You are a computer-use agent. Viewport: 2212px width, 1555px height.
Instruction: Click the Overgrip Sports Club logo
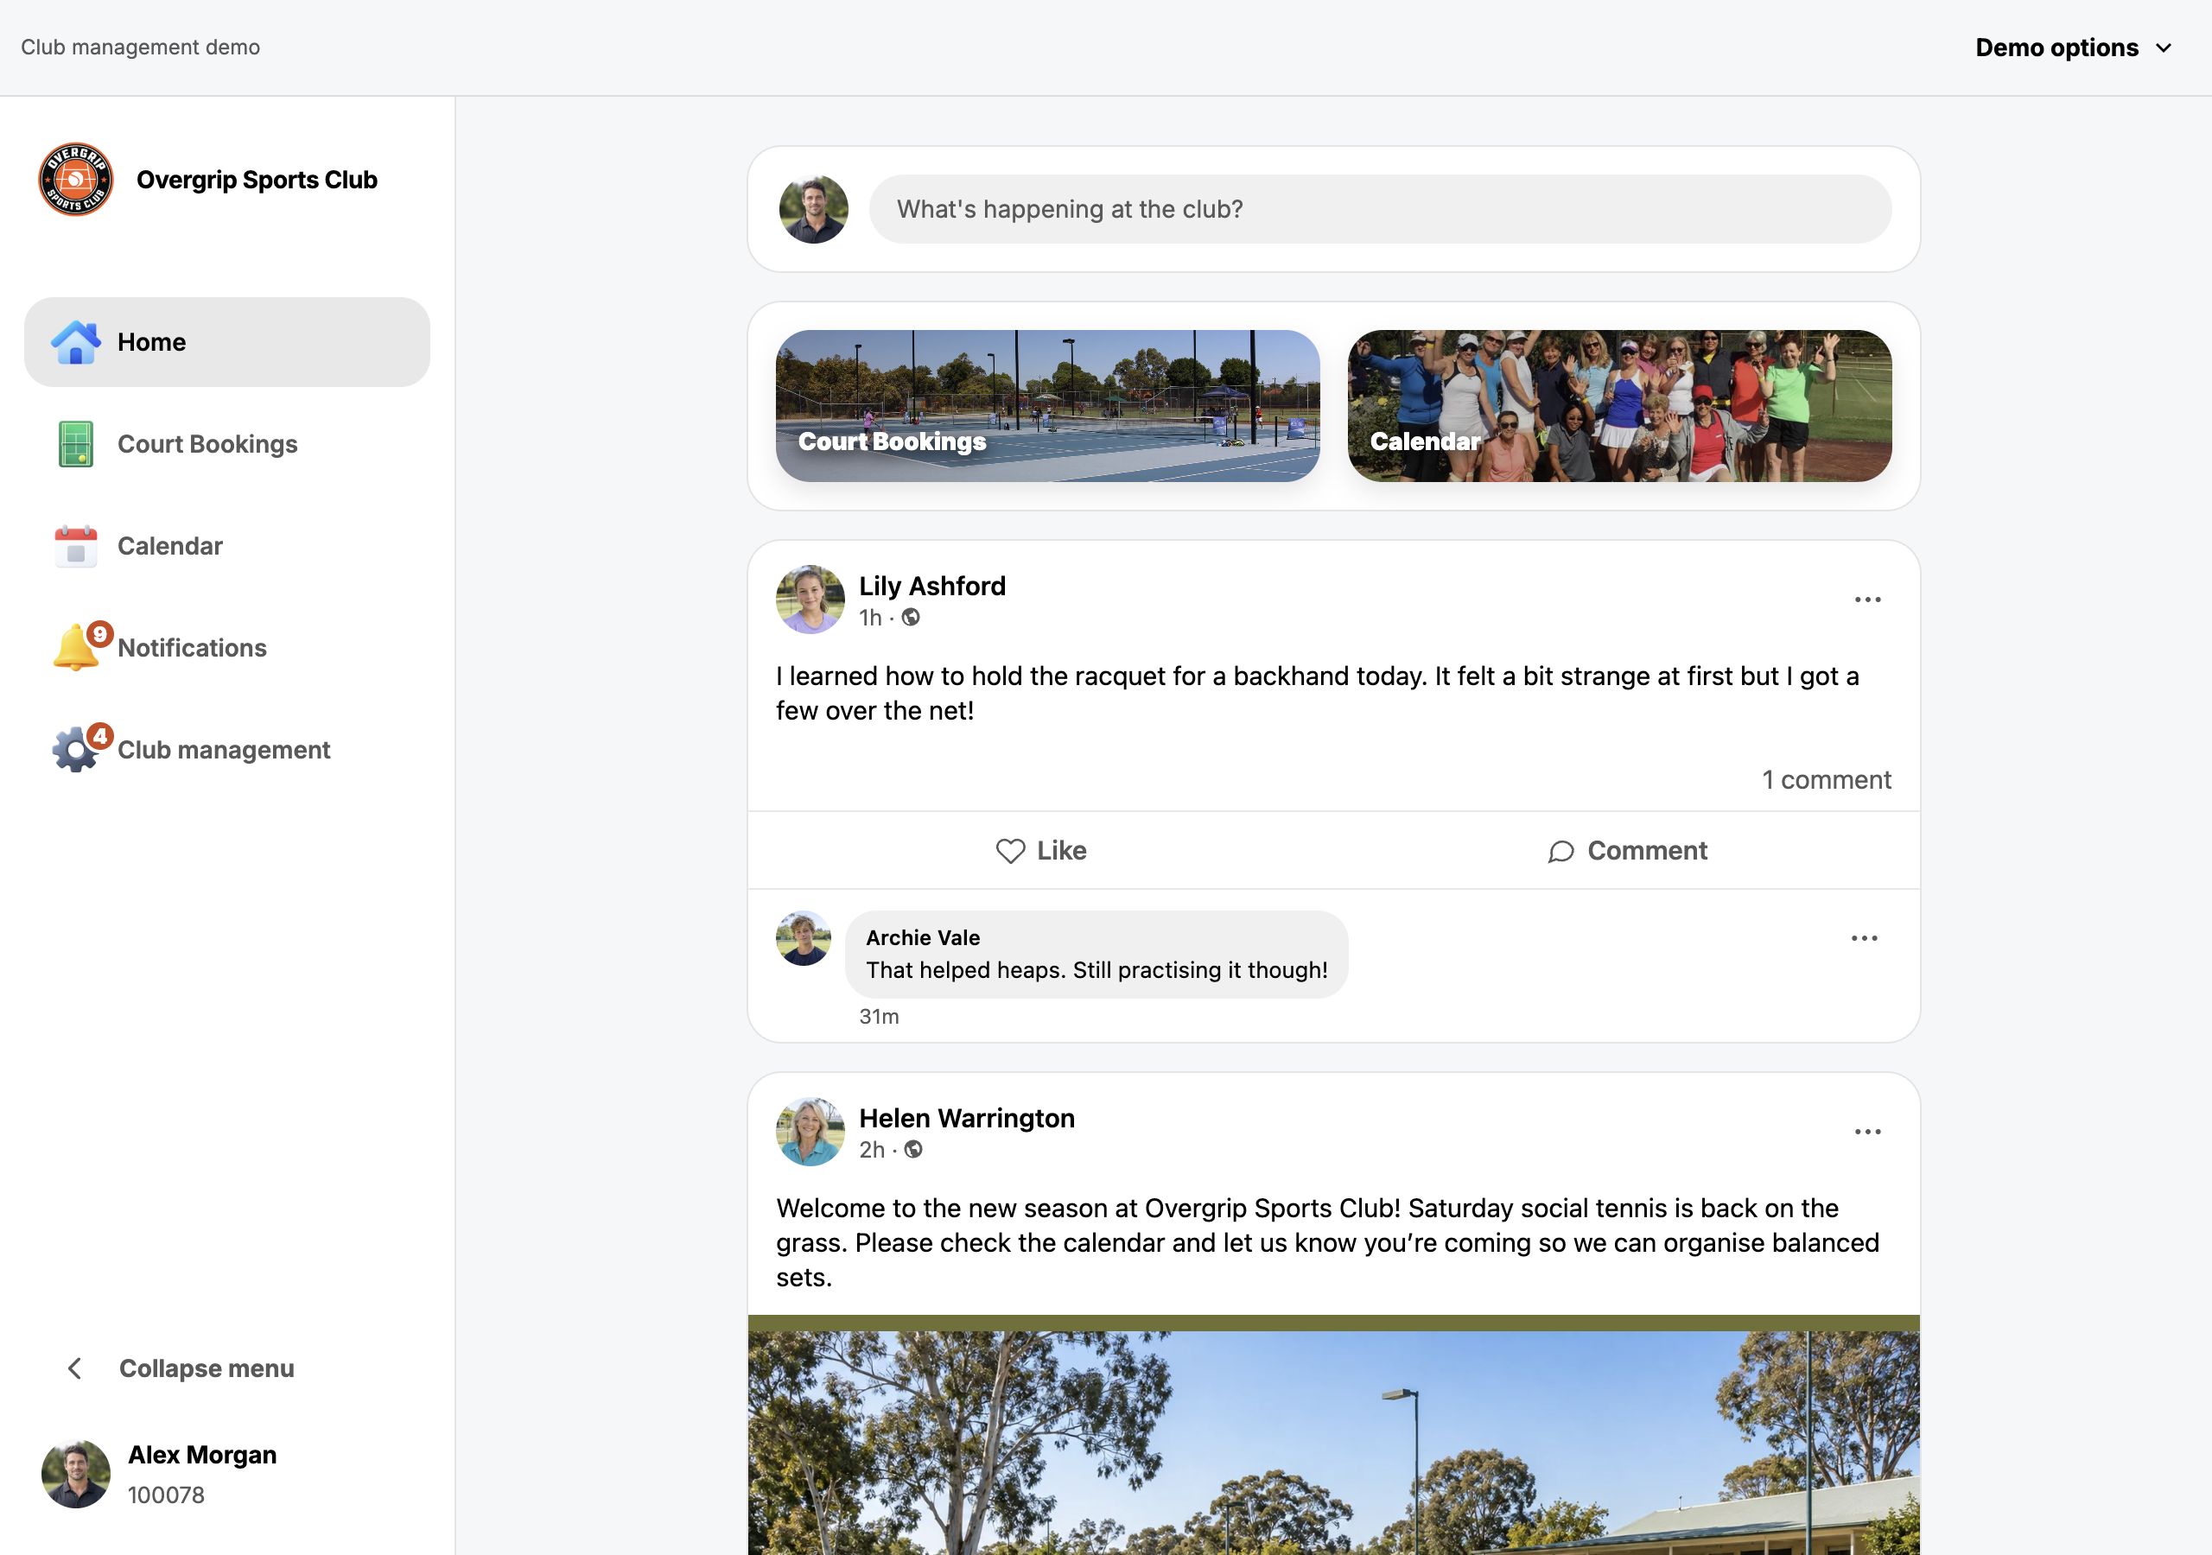click(75, 181)
